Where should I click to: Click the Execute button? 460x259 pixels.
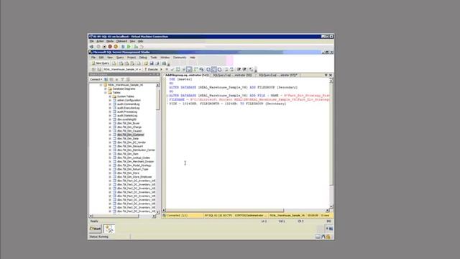click(152, 69)
